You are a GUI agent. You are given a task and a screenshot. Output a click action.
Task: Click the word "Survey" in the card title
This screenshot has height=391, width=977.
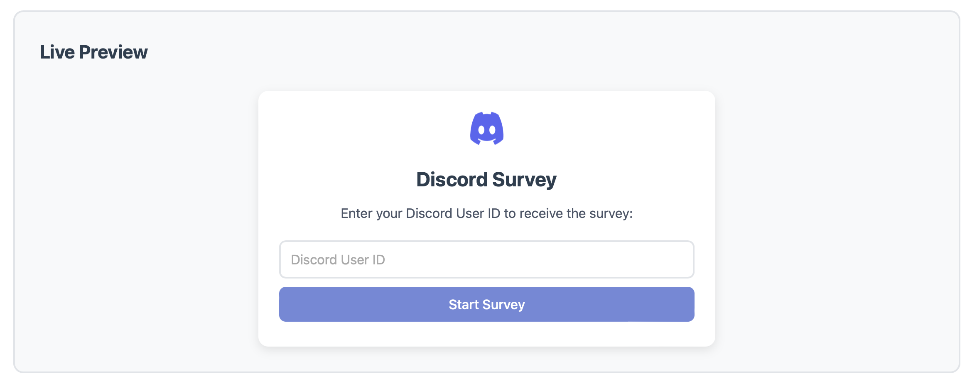(524, 180)
